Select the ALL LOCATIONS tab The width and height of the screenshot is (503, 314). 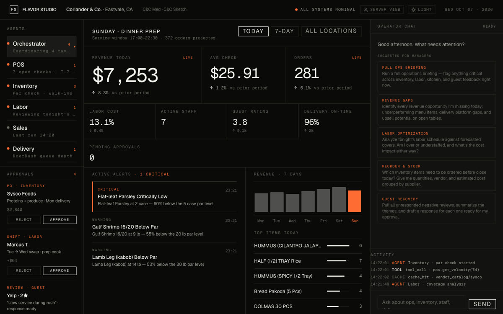[331, 31]
